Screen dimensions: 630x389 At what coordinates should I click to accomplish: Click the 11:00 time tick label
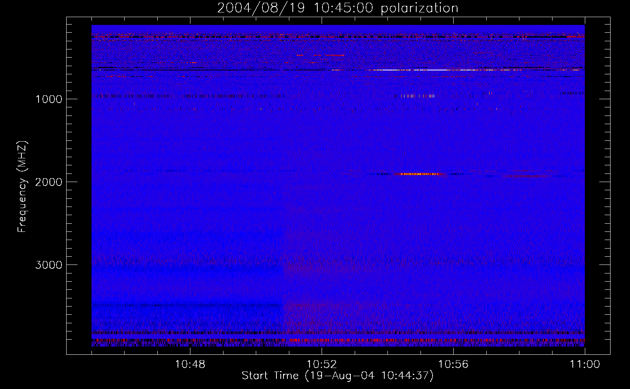pyautogui.click(x=585, y=364)
